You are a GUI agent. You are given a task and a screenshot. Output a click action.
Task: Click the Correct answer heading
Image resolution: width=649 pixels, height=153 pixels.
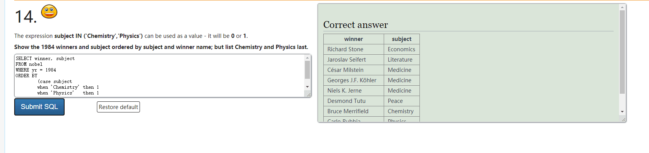click(355, 25)
